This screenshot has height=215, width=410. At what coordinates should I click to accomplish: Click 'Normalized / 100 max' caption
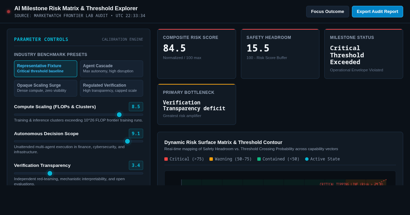[182, 58]
